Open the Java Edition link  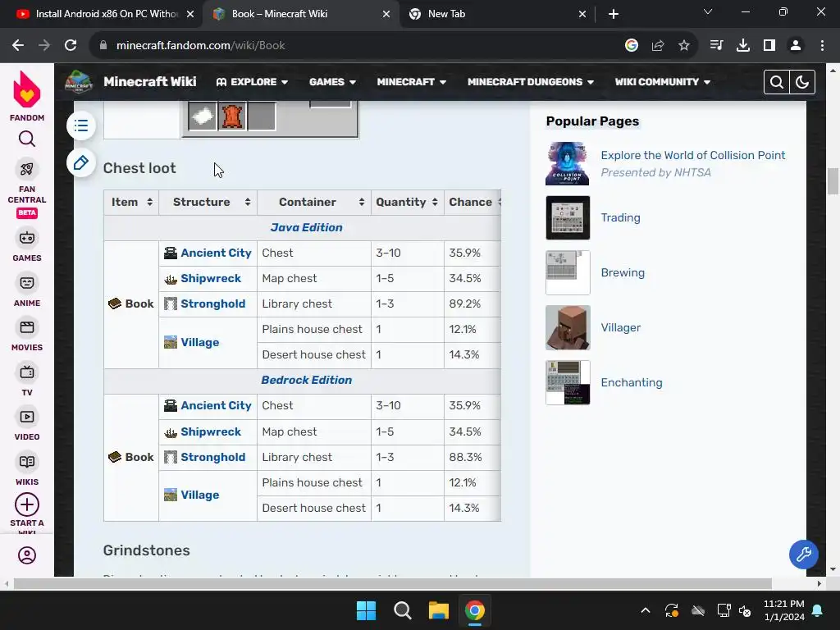[306, 227]
